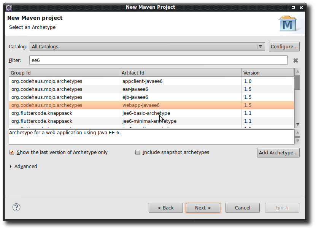Go Back to previous wizard page

tap(166, 208)
